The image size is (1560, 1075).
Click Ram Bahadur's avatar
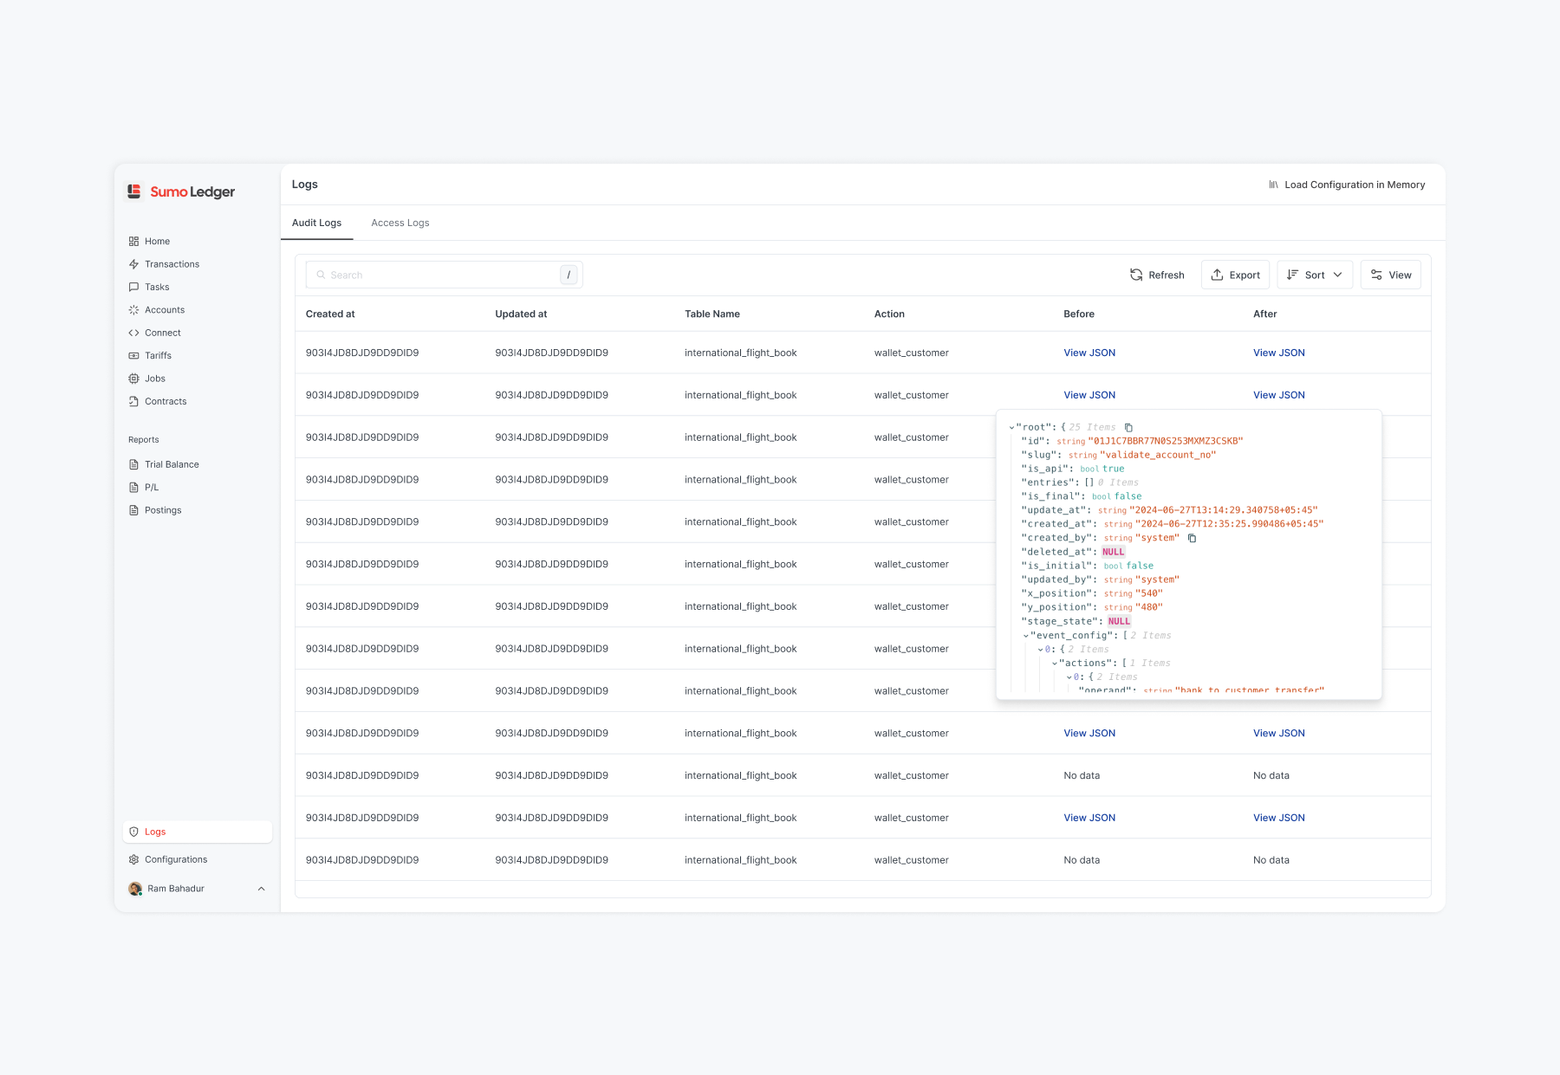(x=135, y=889)
